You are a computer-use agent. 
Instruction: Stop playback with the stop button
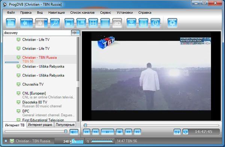click(x=119, y=132)
